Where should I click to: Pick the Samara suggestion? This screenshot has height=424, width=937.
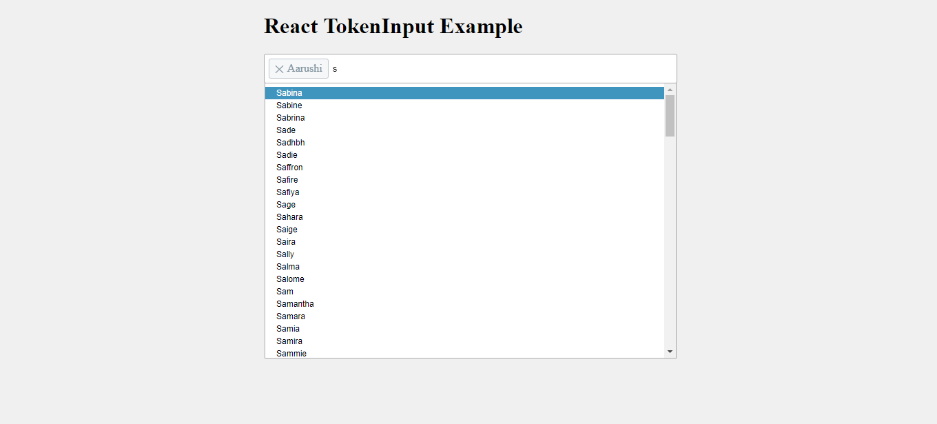coord(464,316)
